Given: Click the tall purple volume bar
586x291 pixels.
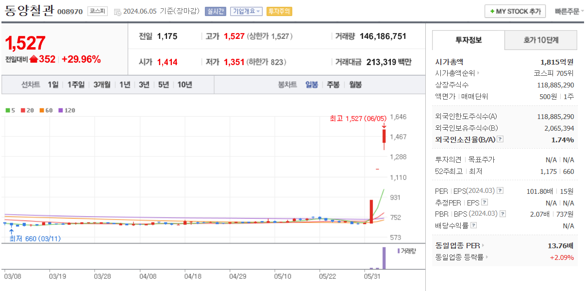Looking at the screenshot, I should tap(384, 258).
